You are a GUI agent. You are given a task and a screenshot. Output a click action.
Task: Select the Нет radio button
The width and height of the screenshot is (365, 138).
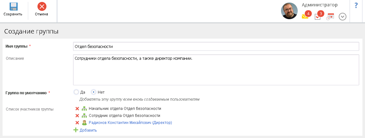(94, 92)
